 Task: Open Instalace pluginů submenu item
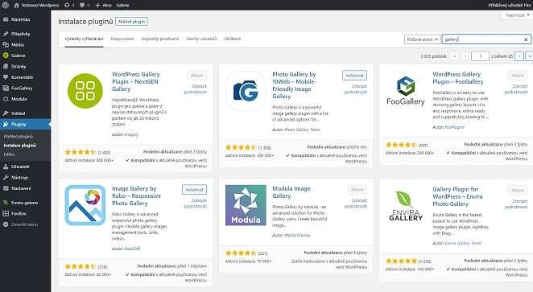tap(19, 146)
